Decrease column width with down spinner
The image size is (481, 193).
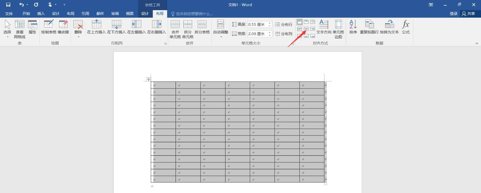coord(270,35)
